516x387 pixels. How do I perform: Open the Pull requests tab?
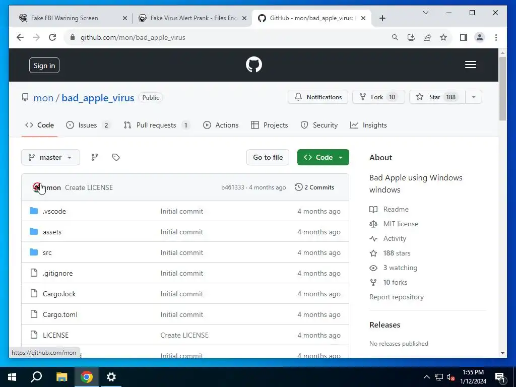coord(157,125)
